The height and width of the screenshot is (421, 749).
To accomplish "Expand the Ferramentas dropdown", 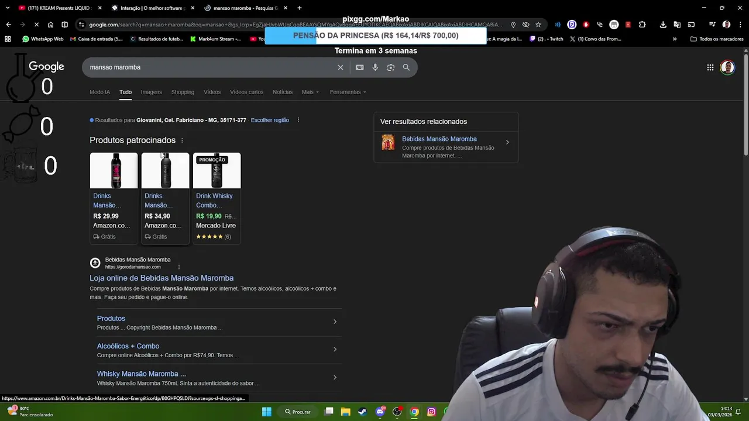I will point(348,92).
